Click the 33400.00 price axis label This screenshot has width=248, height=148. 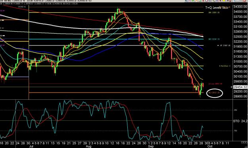pyautogui.click(x=240, y=22)
